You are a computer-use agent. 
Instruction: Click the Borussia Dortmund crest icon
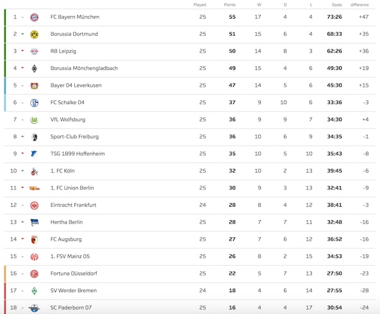34,35
